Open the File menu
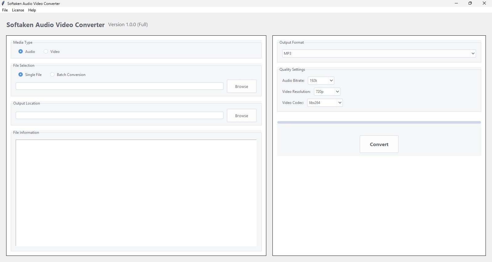Viewport: 492px width, 262px height. click(x=5, y=10)
